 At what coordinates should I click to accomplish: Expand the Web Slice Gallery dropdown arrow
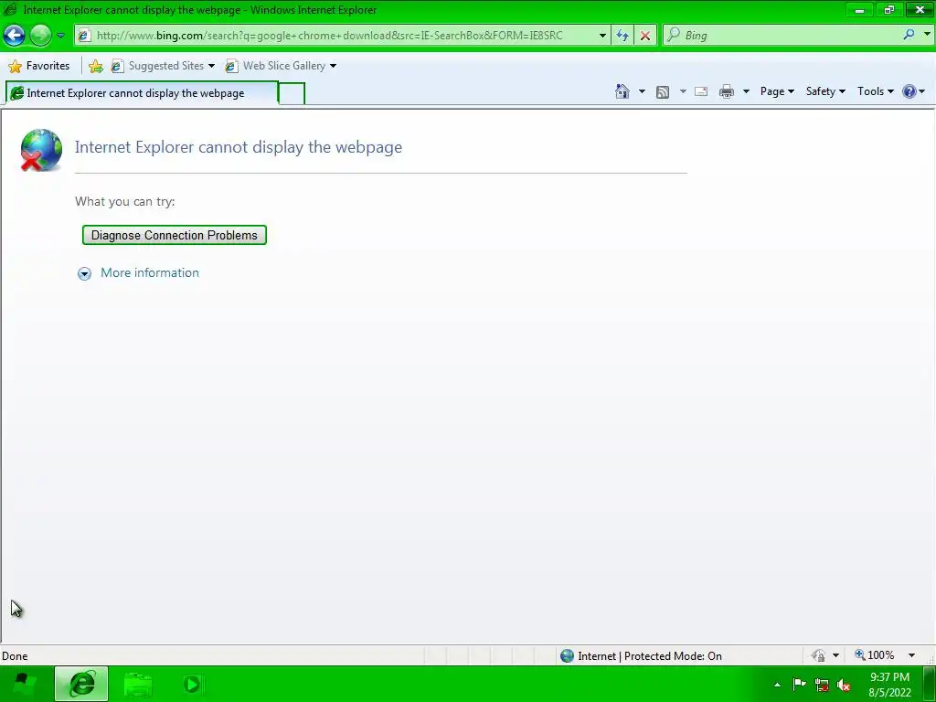coord(333,66)
